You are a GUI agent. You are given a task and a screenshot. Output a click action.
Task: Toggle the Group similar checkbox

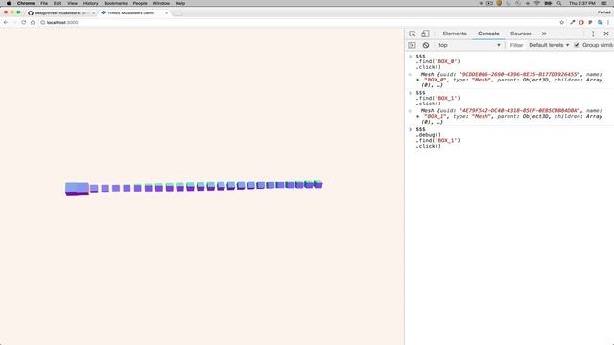(577, 45)
